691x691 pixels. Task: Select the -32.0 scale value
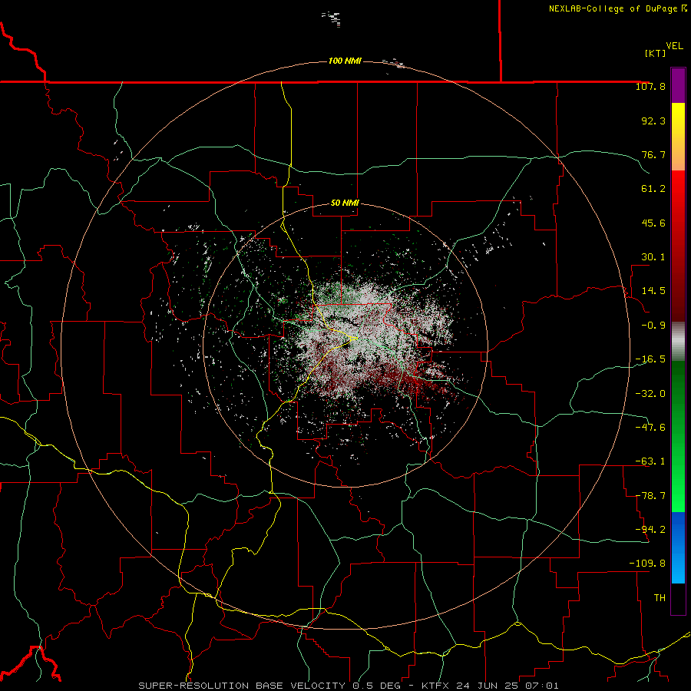click(650, 394)
